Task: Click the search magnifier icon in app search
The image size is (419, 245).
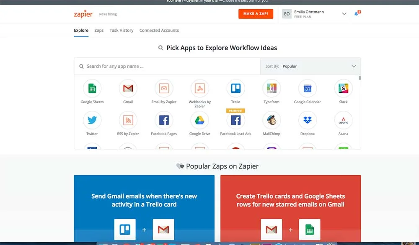Action: coord(81,66)
